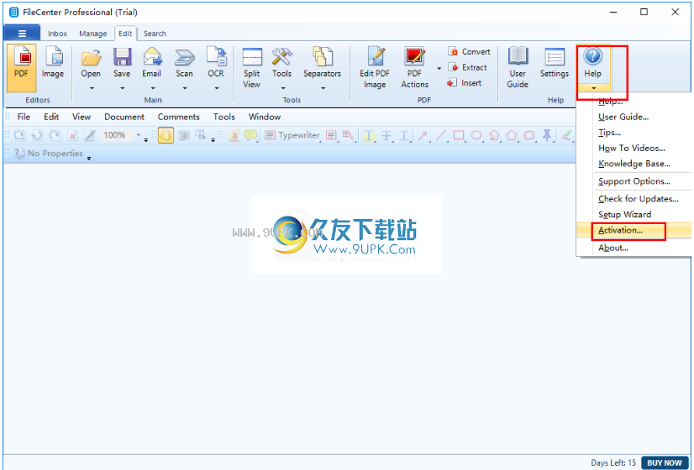Expand the Open dropdown arrow

point(92,88)
